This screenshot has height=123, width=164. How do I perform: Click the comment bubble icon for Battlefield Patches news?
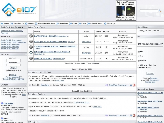107,115
